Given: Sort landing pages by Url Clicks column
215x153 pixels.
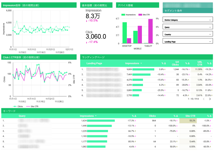Looking at the screenshot, I should [x=175, y=63].
